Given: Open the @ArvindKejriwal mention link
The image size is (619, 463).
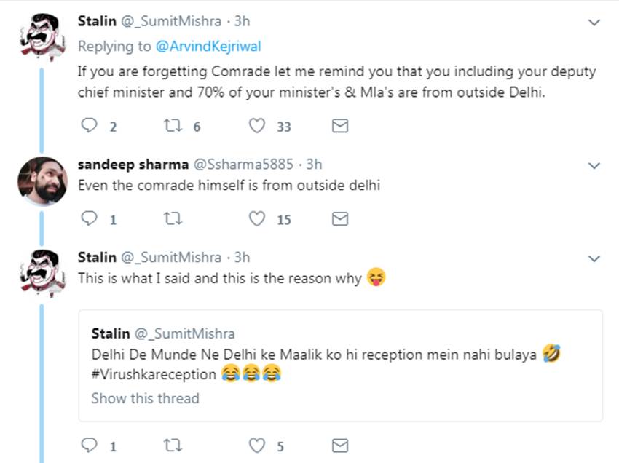Looking at the screenshot, I should (x=208, y=47).
